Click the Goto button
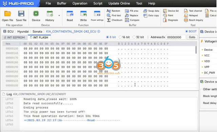This screenshot has width=217, height=132. (x=192, y=37)
